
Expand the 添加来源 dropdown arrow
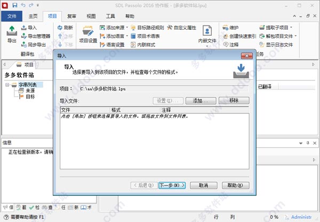coord(127,27)
